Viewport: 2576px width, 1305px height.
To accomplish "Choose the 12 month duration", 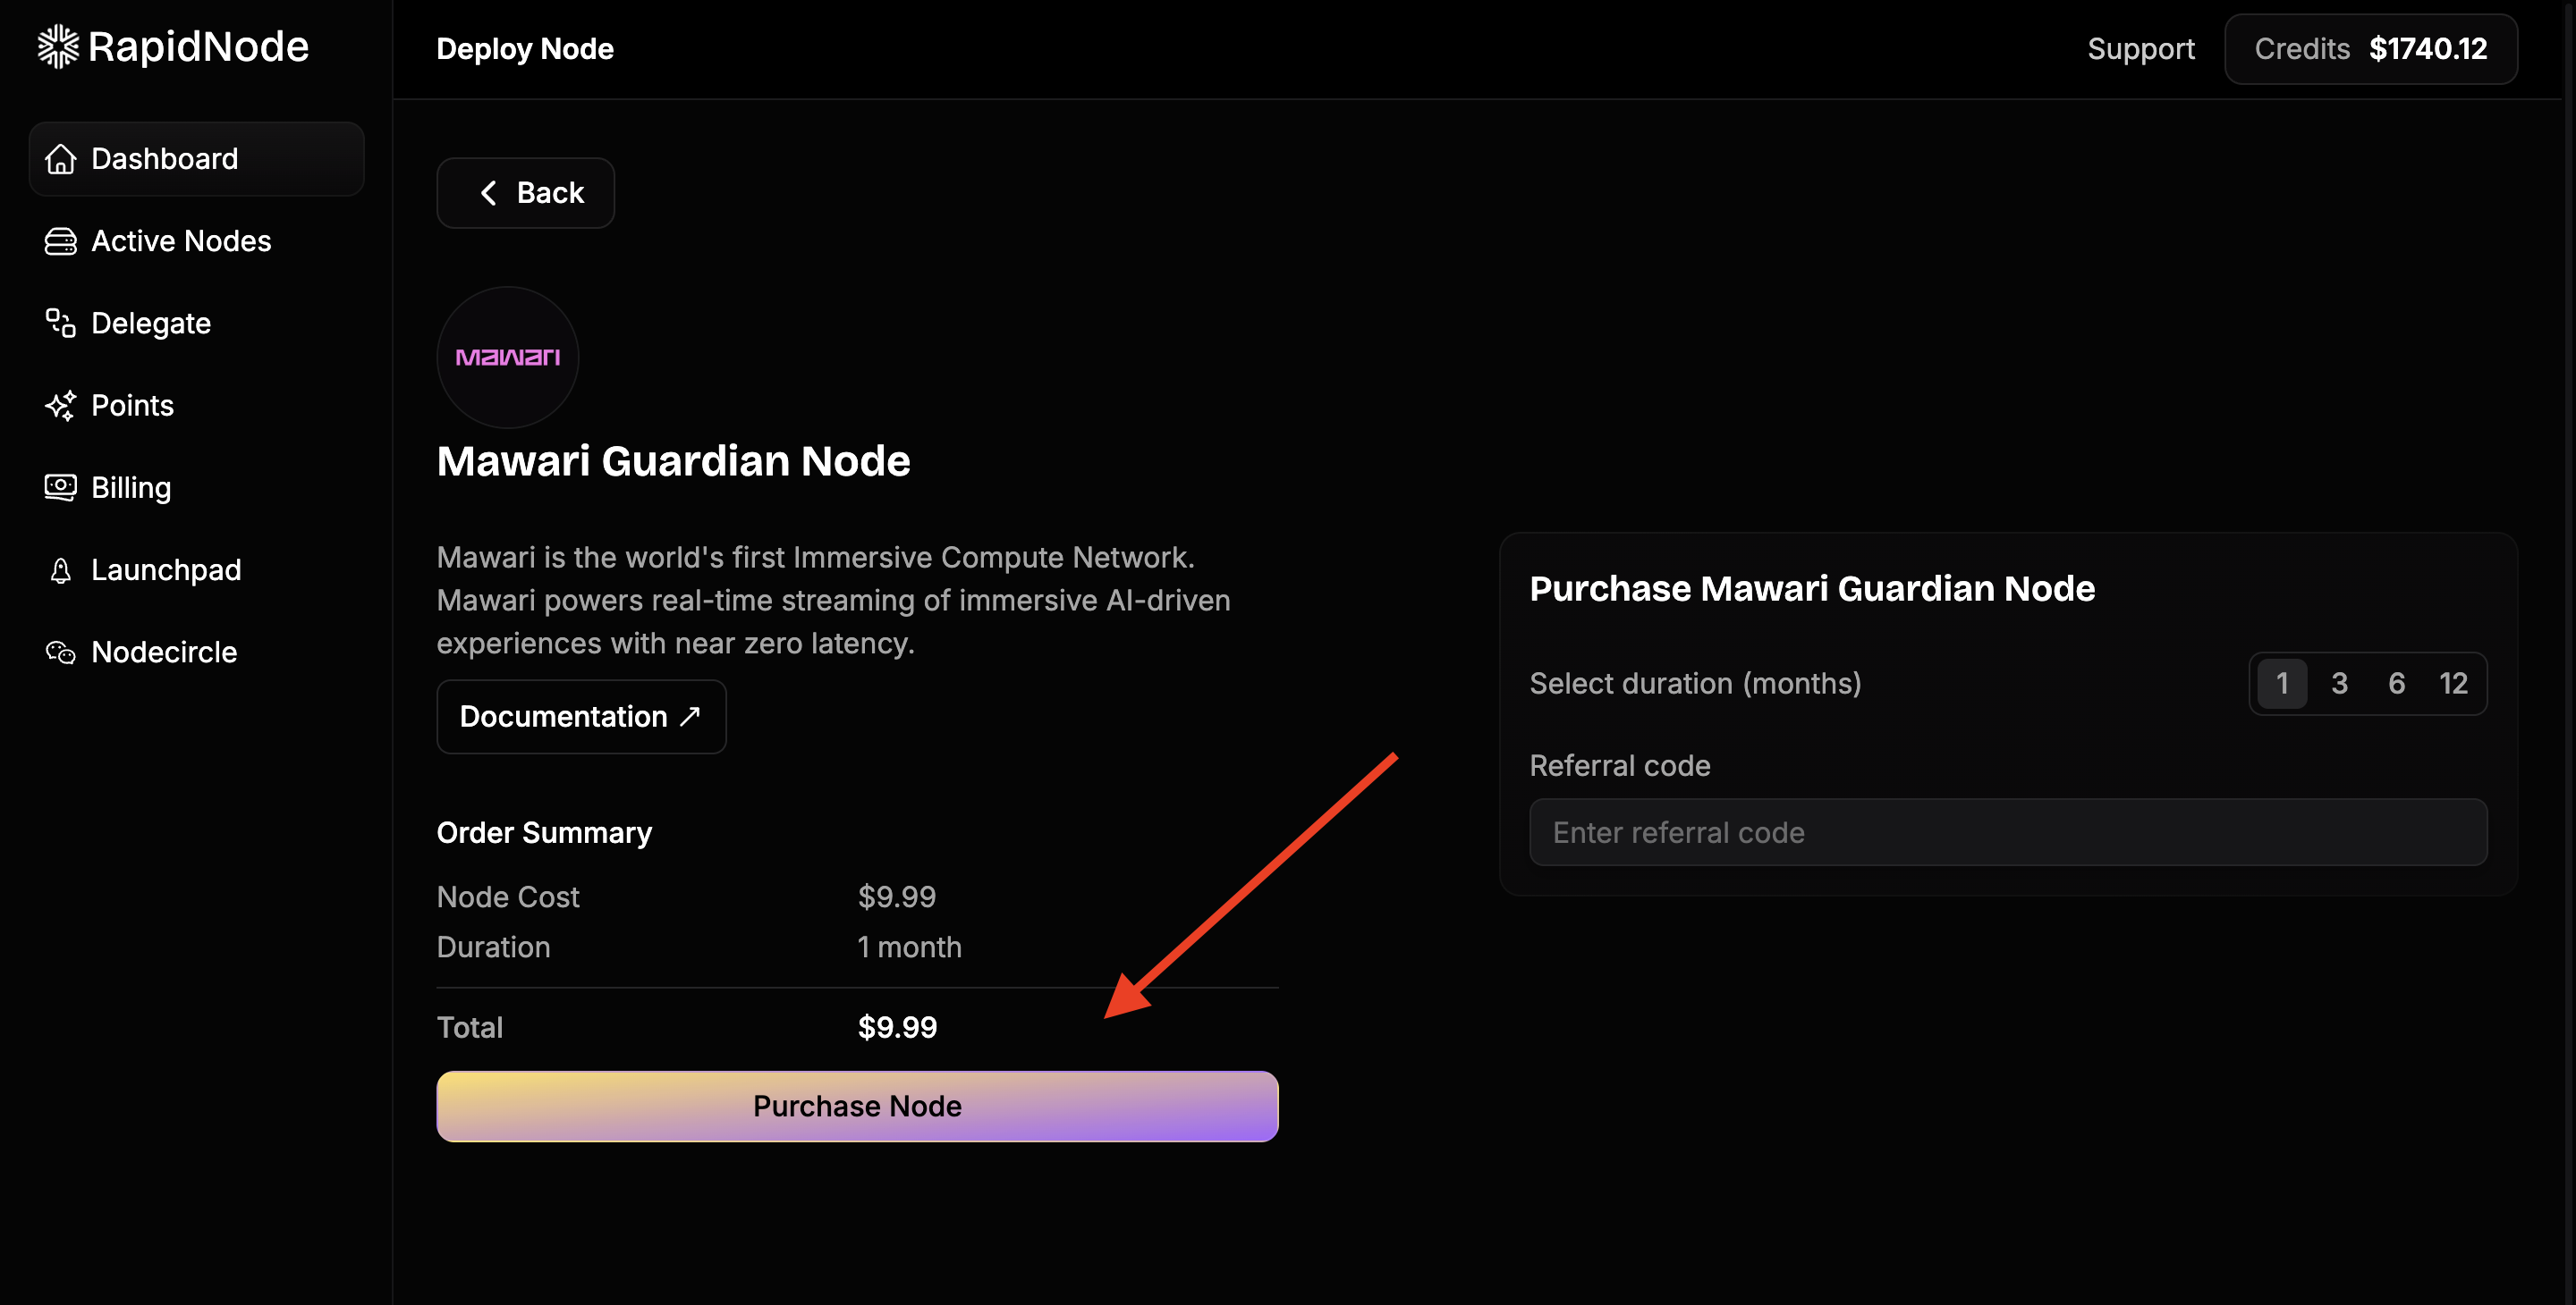I will point(2453,684).
